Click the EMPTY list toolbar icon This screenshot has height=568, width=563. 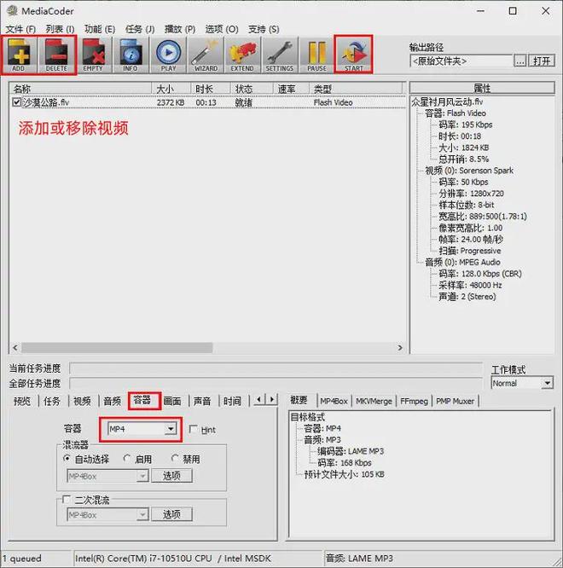[x=93, y=55]
